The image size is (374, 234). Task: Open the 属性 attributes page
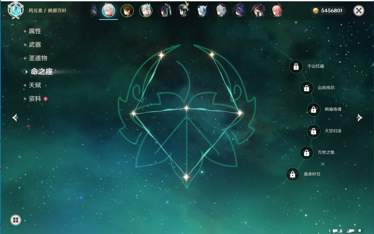tap(35, 31)
